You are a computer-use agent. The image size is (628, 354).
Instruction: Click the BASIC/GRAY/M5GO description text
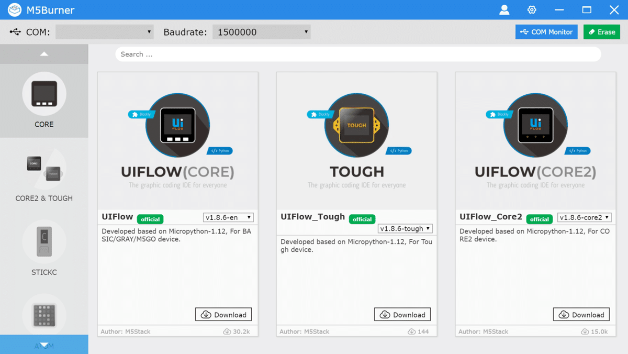point(176,235)
